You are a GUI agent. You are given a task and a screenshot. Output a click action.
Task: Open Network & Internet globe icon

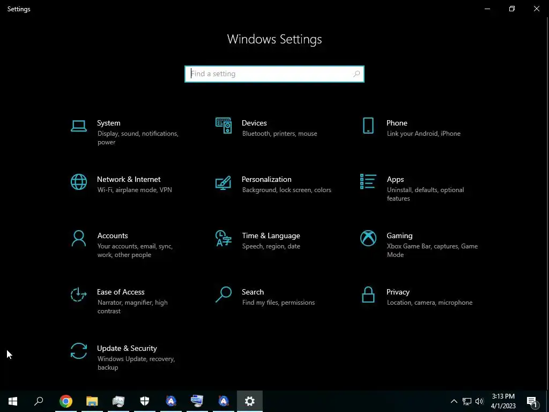(78, 182)
